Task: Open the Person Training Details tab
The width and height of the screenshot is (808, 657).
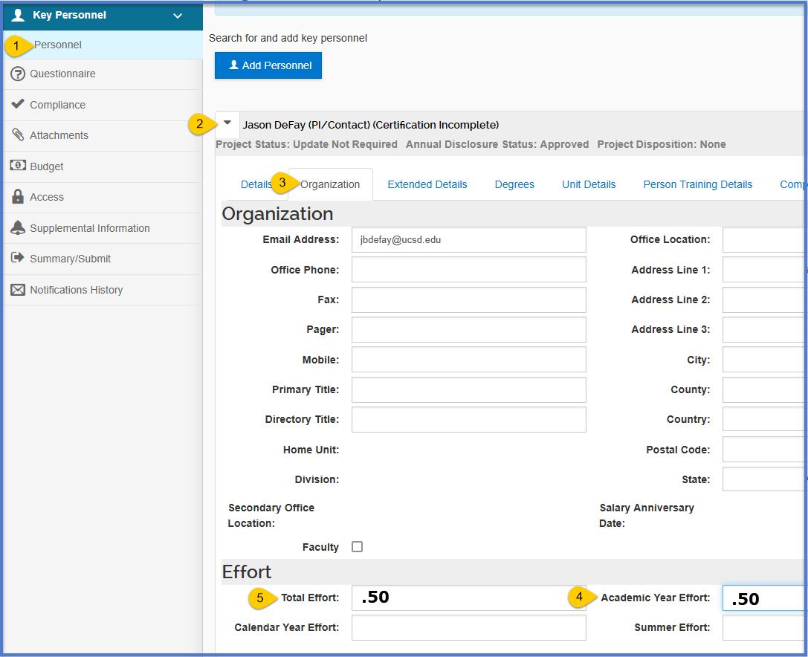Action: click(x=697, y=184)
